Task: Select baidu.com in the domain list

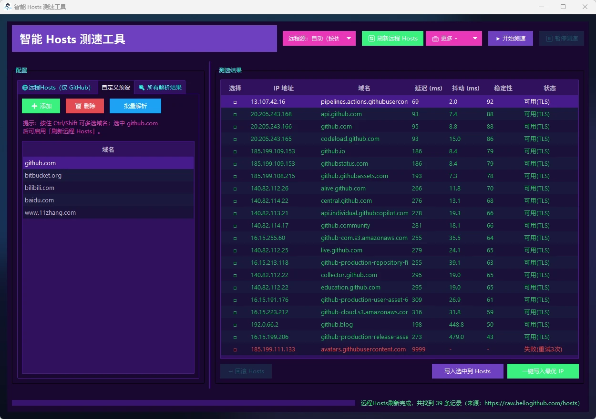Action: coord(108,200)
